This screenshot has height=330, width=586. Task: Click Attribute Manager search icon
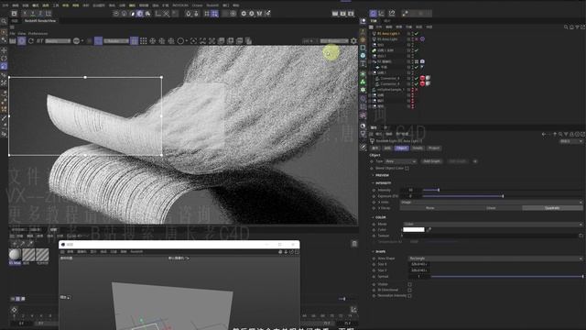pyautogui.click(x=560, y=134)
